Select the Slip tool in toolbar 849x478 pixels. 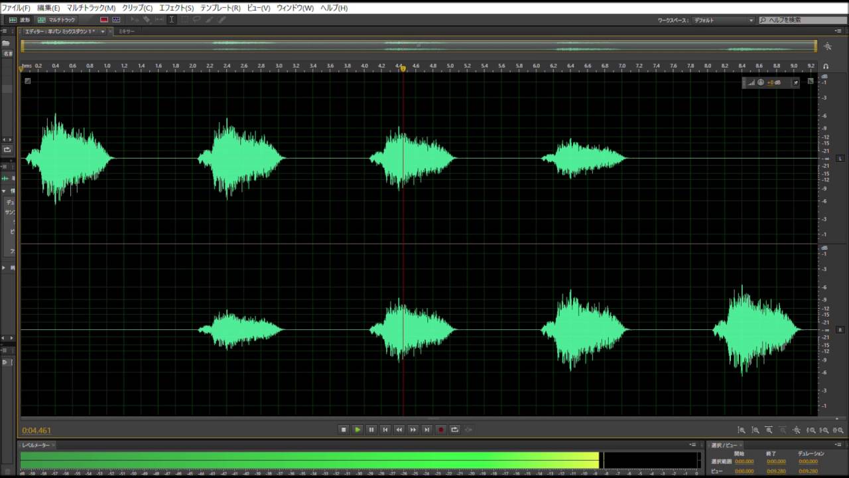(159, 20)
